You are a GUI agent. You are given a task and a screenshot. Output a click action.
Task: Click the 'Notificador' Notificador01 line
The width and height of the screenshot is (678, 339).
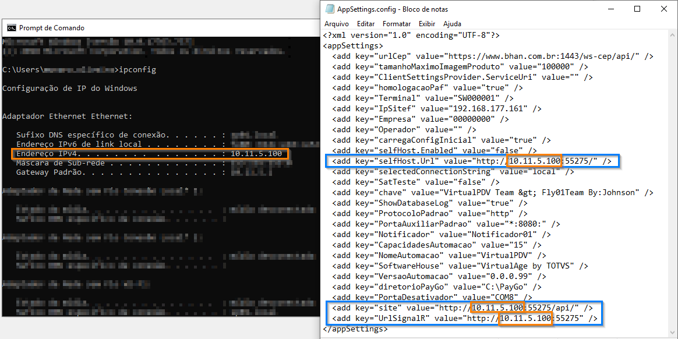point(442,234)
